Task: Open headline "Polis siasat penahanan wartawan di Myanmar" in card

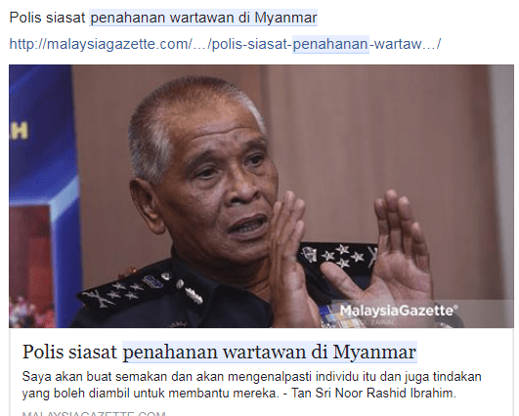Action: pos(219,352)
